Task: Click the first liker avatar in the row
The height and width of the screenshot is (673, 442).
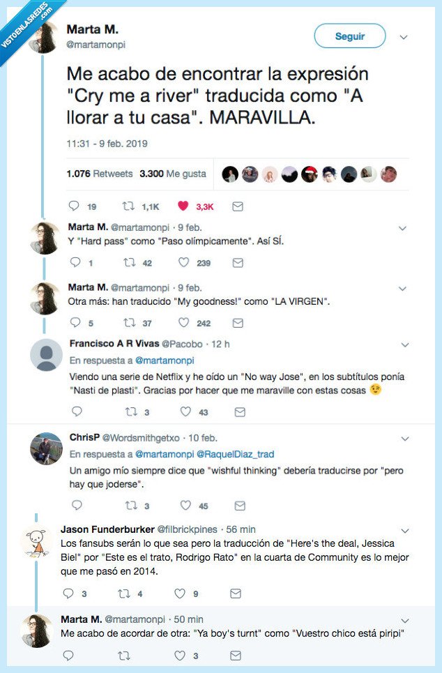Action: pyautogui.click(x=230, y=174)
